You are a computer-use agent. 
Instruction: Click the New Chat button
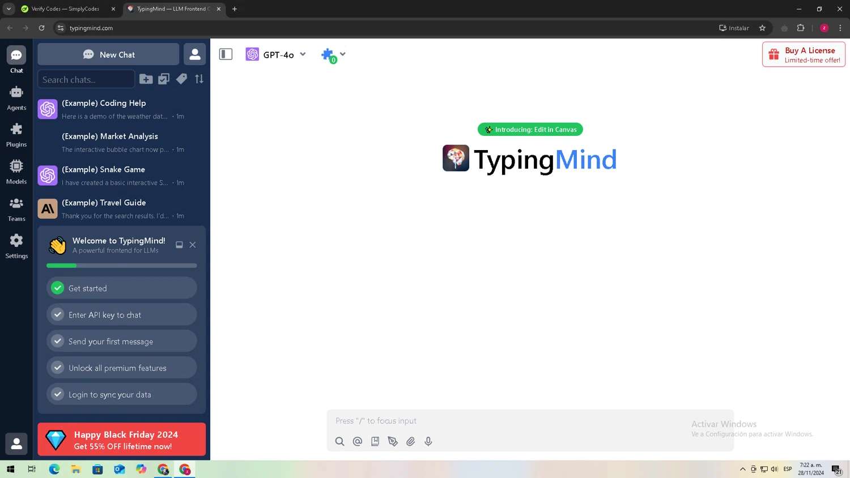click(x=108, y=54)
